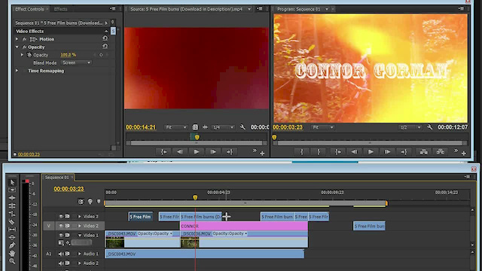Toggle Video 1 track eye visibility
Screen dimensions: 482x271
pyautogui.click(x=61, y=235)
